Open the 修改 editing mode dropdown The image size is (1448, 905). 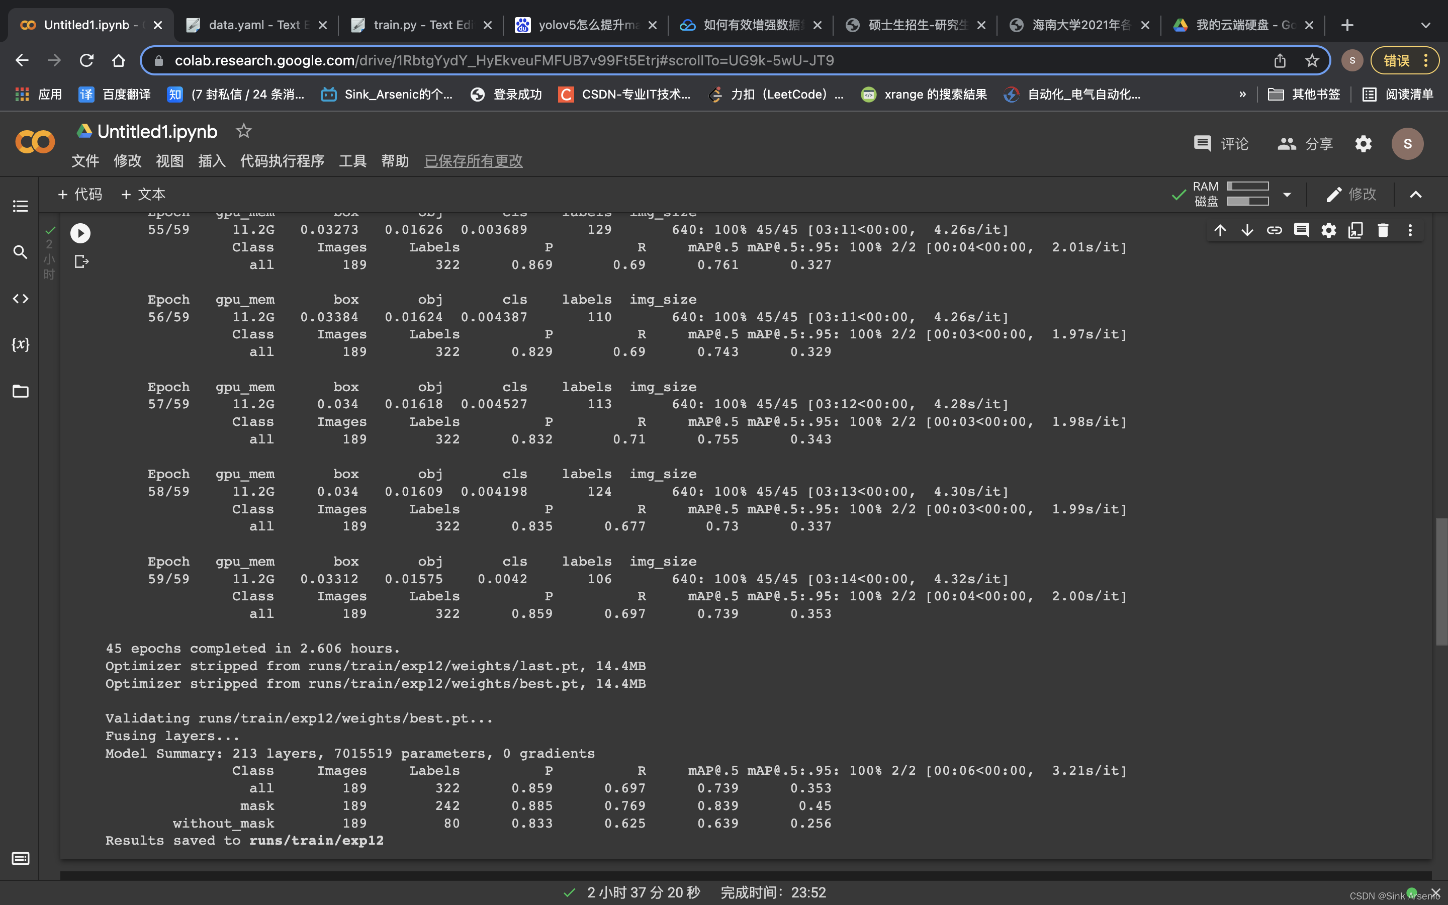(x=1351, y=194)
